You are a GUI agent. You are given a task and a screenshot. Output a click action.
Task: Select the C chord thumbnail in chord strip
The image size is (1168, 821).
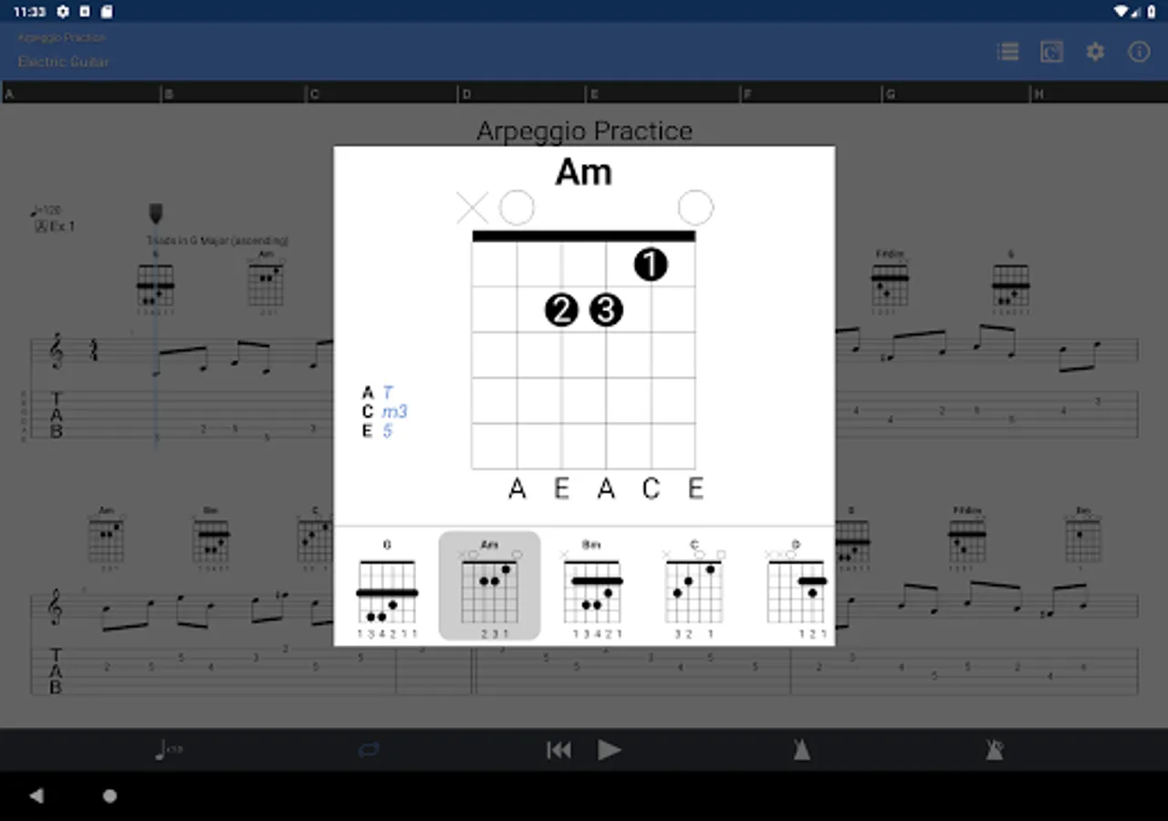693,587
